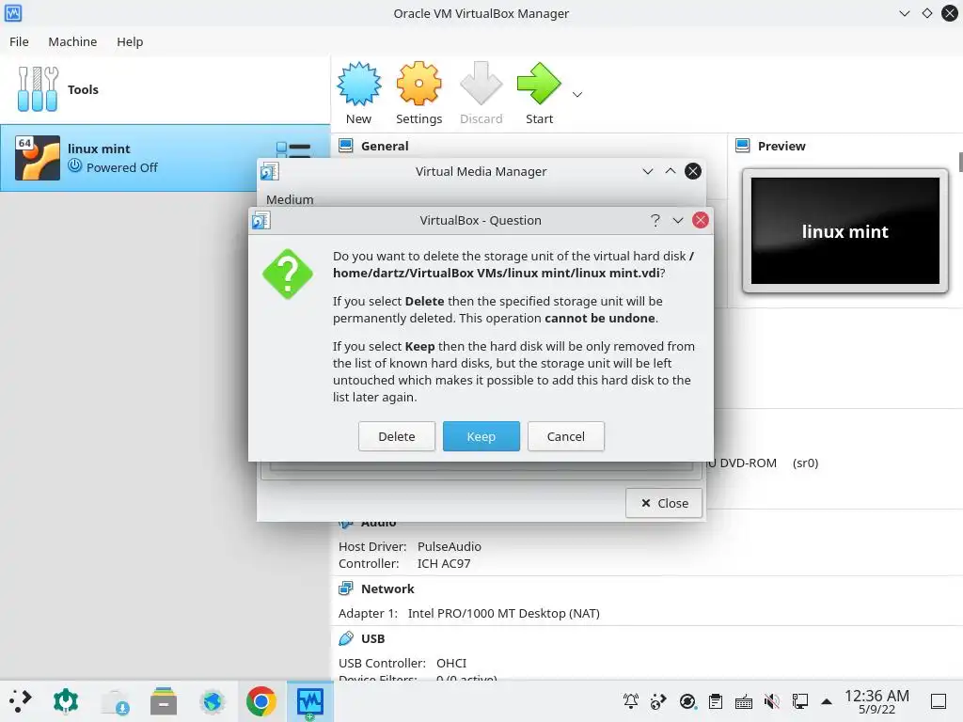Open the gear app in taskbar
Screen dimensions: 963x722
point(66,701)
